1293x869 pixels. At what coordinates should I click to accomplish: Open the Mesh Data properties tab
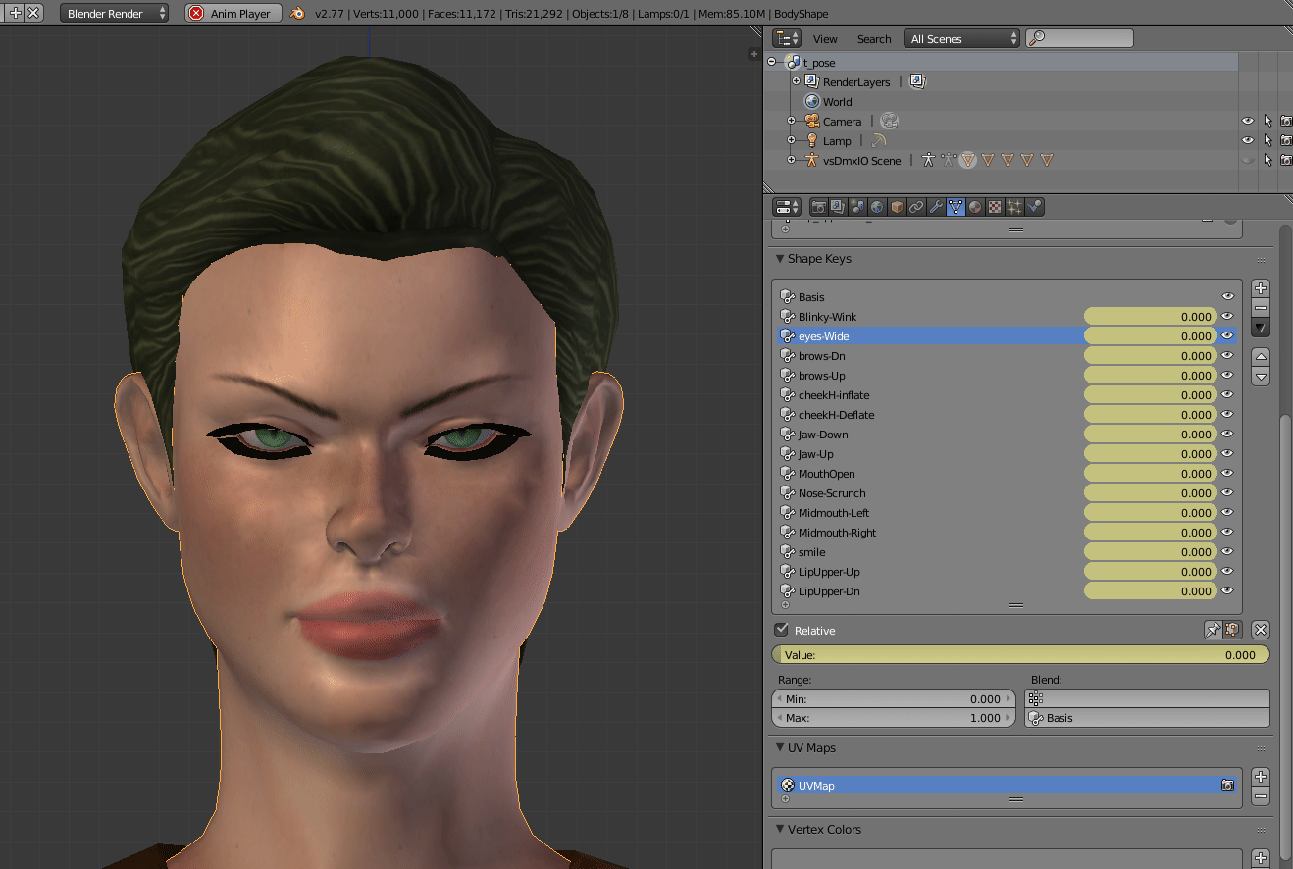click(x=956, y=207)
